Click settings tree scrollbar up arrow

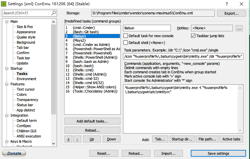54,22
